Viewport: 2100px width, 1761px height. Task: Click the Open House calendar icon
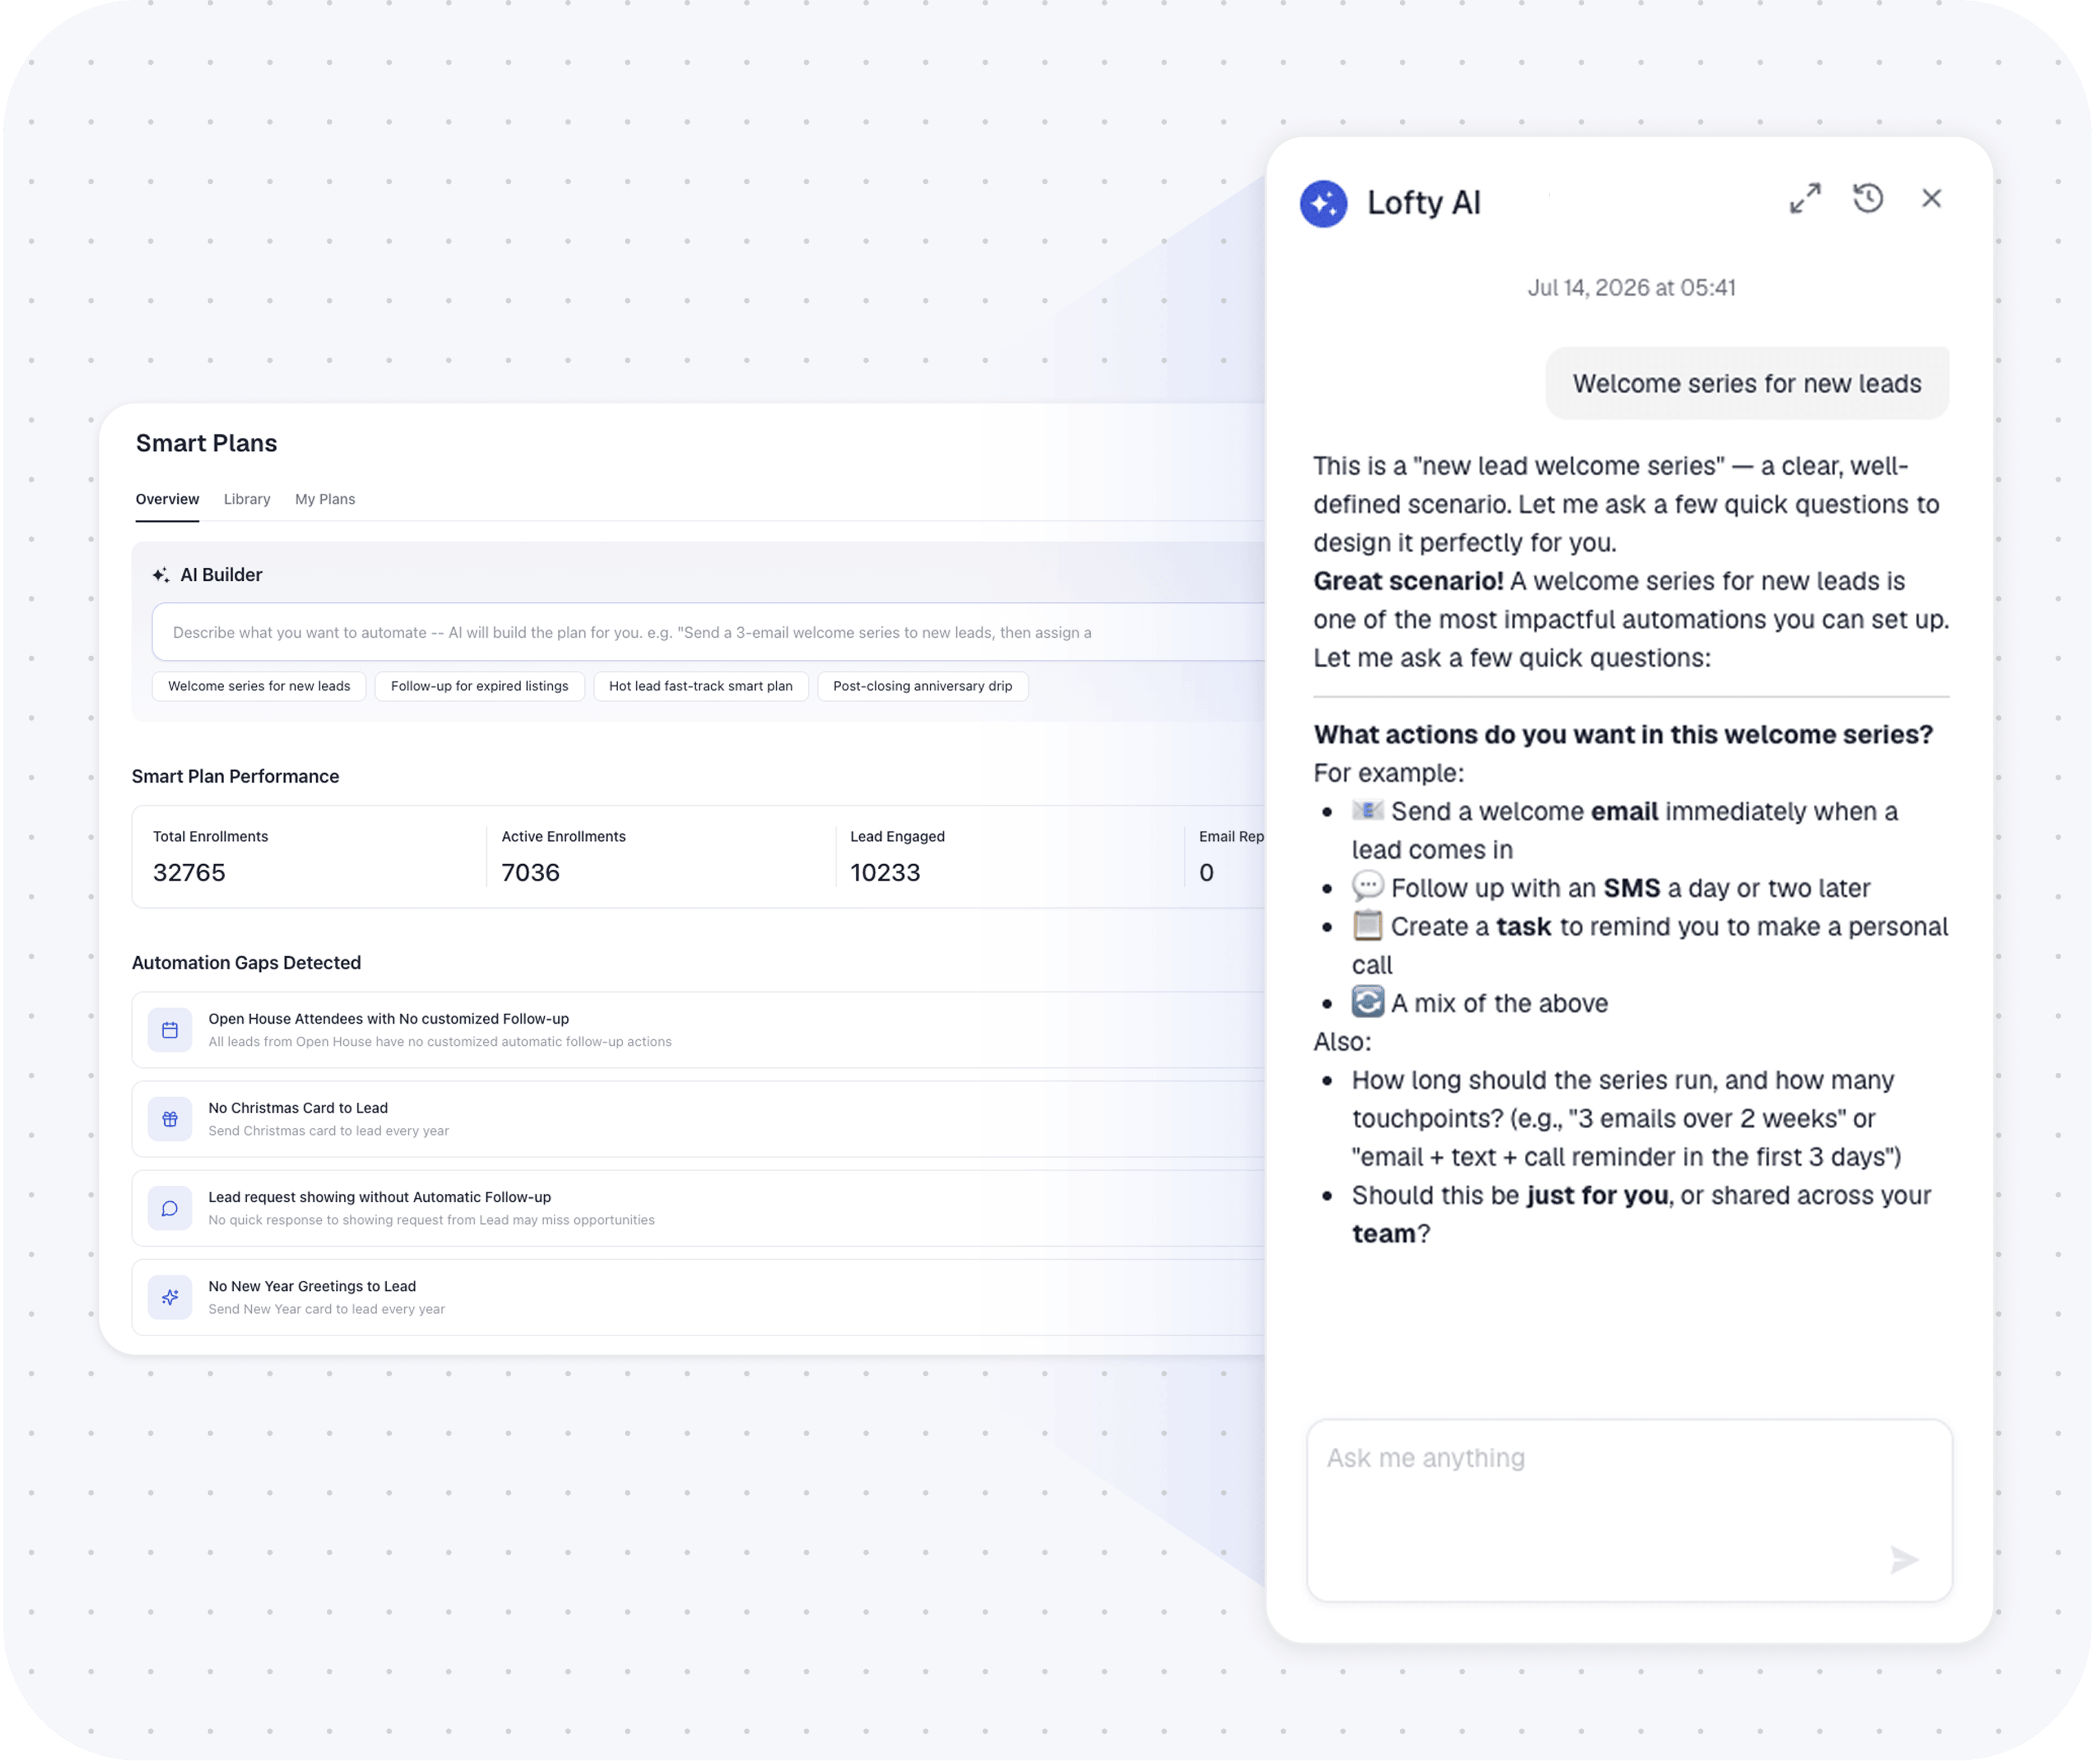coord(170,1030)
